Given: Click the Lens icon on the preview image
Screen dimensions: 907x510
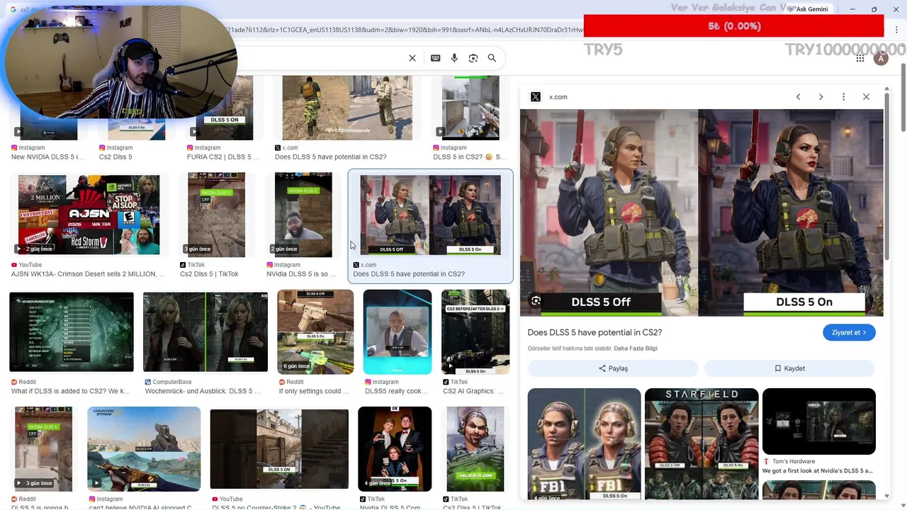Looking at the screenshot, I should coord(536,301).
